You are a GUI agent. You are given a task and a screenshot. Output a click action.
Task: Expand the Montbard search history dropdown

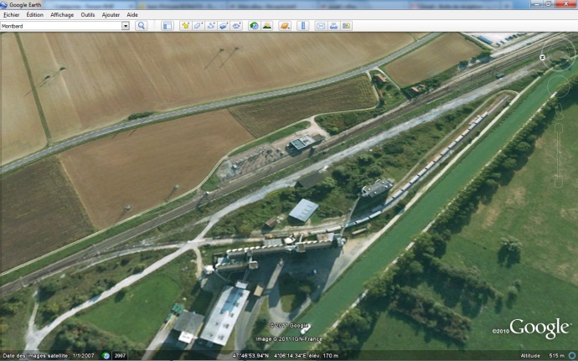126,26
